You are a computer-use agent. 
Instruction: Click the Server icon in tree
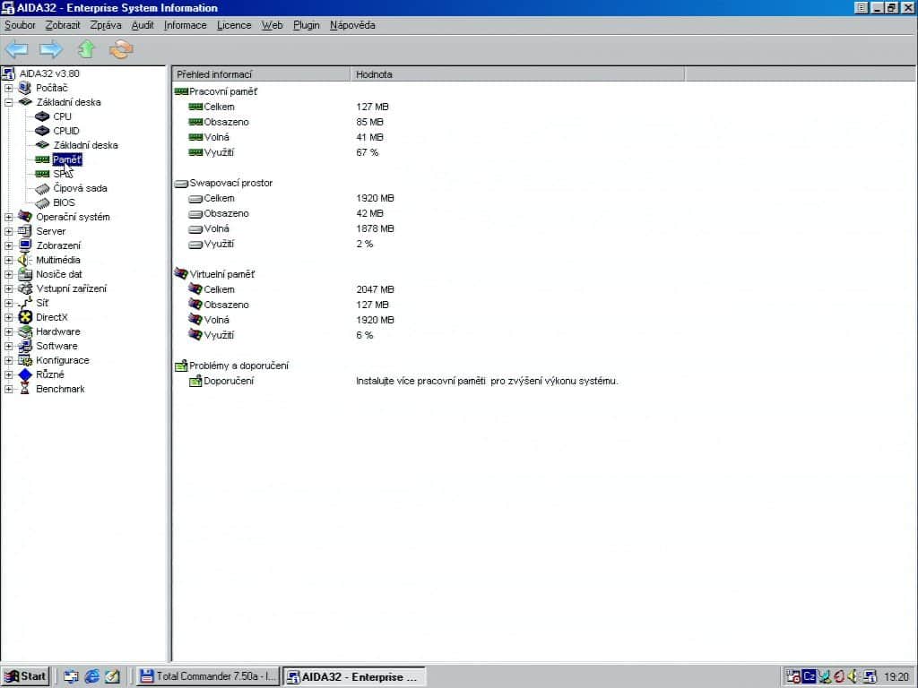coord(25,231)
